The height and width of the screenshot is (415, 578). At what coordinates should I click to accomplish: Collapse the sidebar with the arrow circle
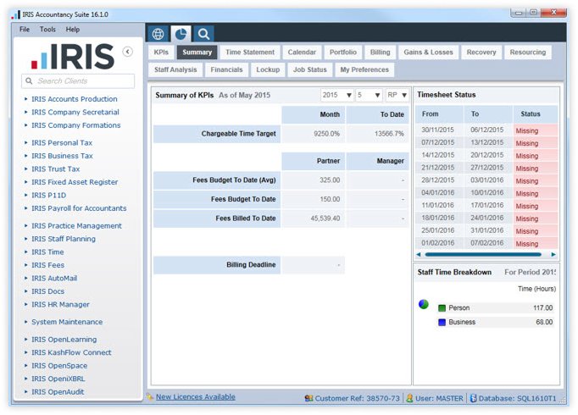127,52
